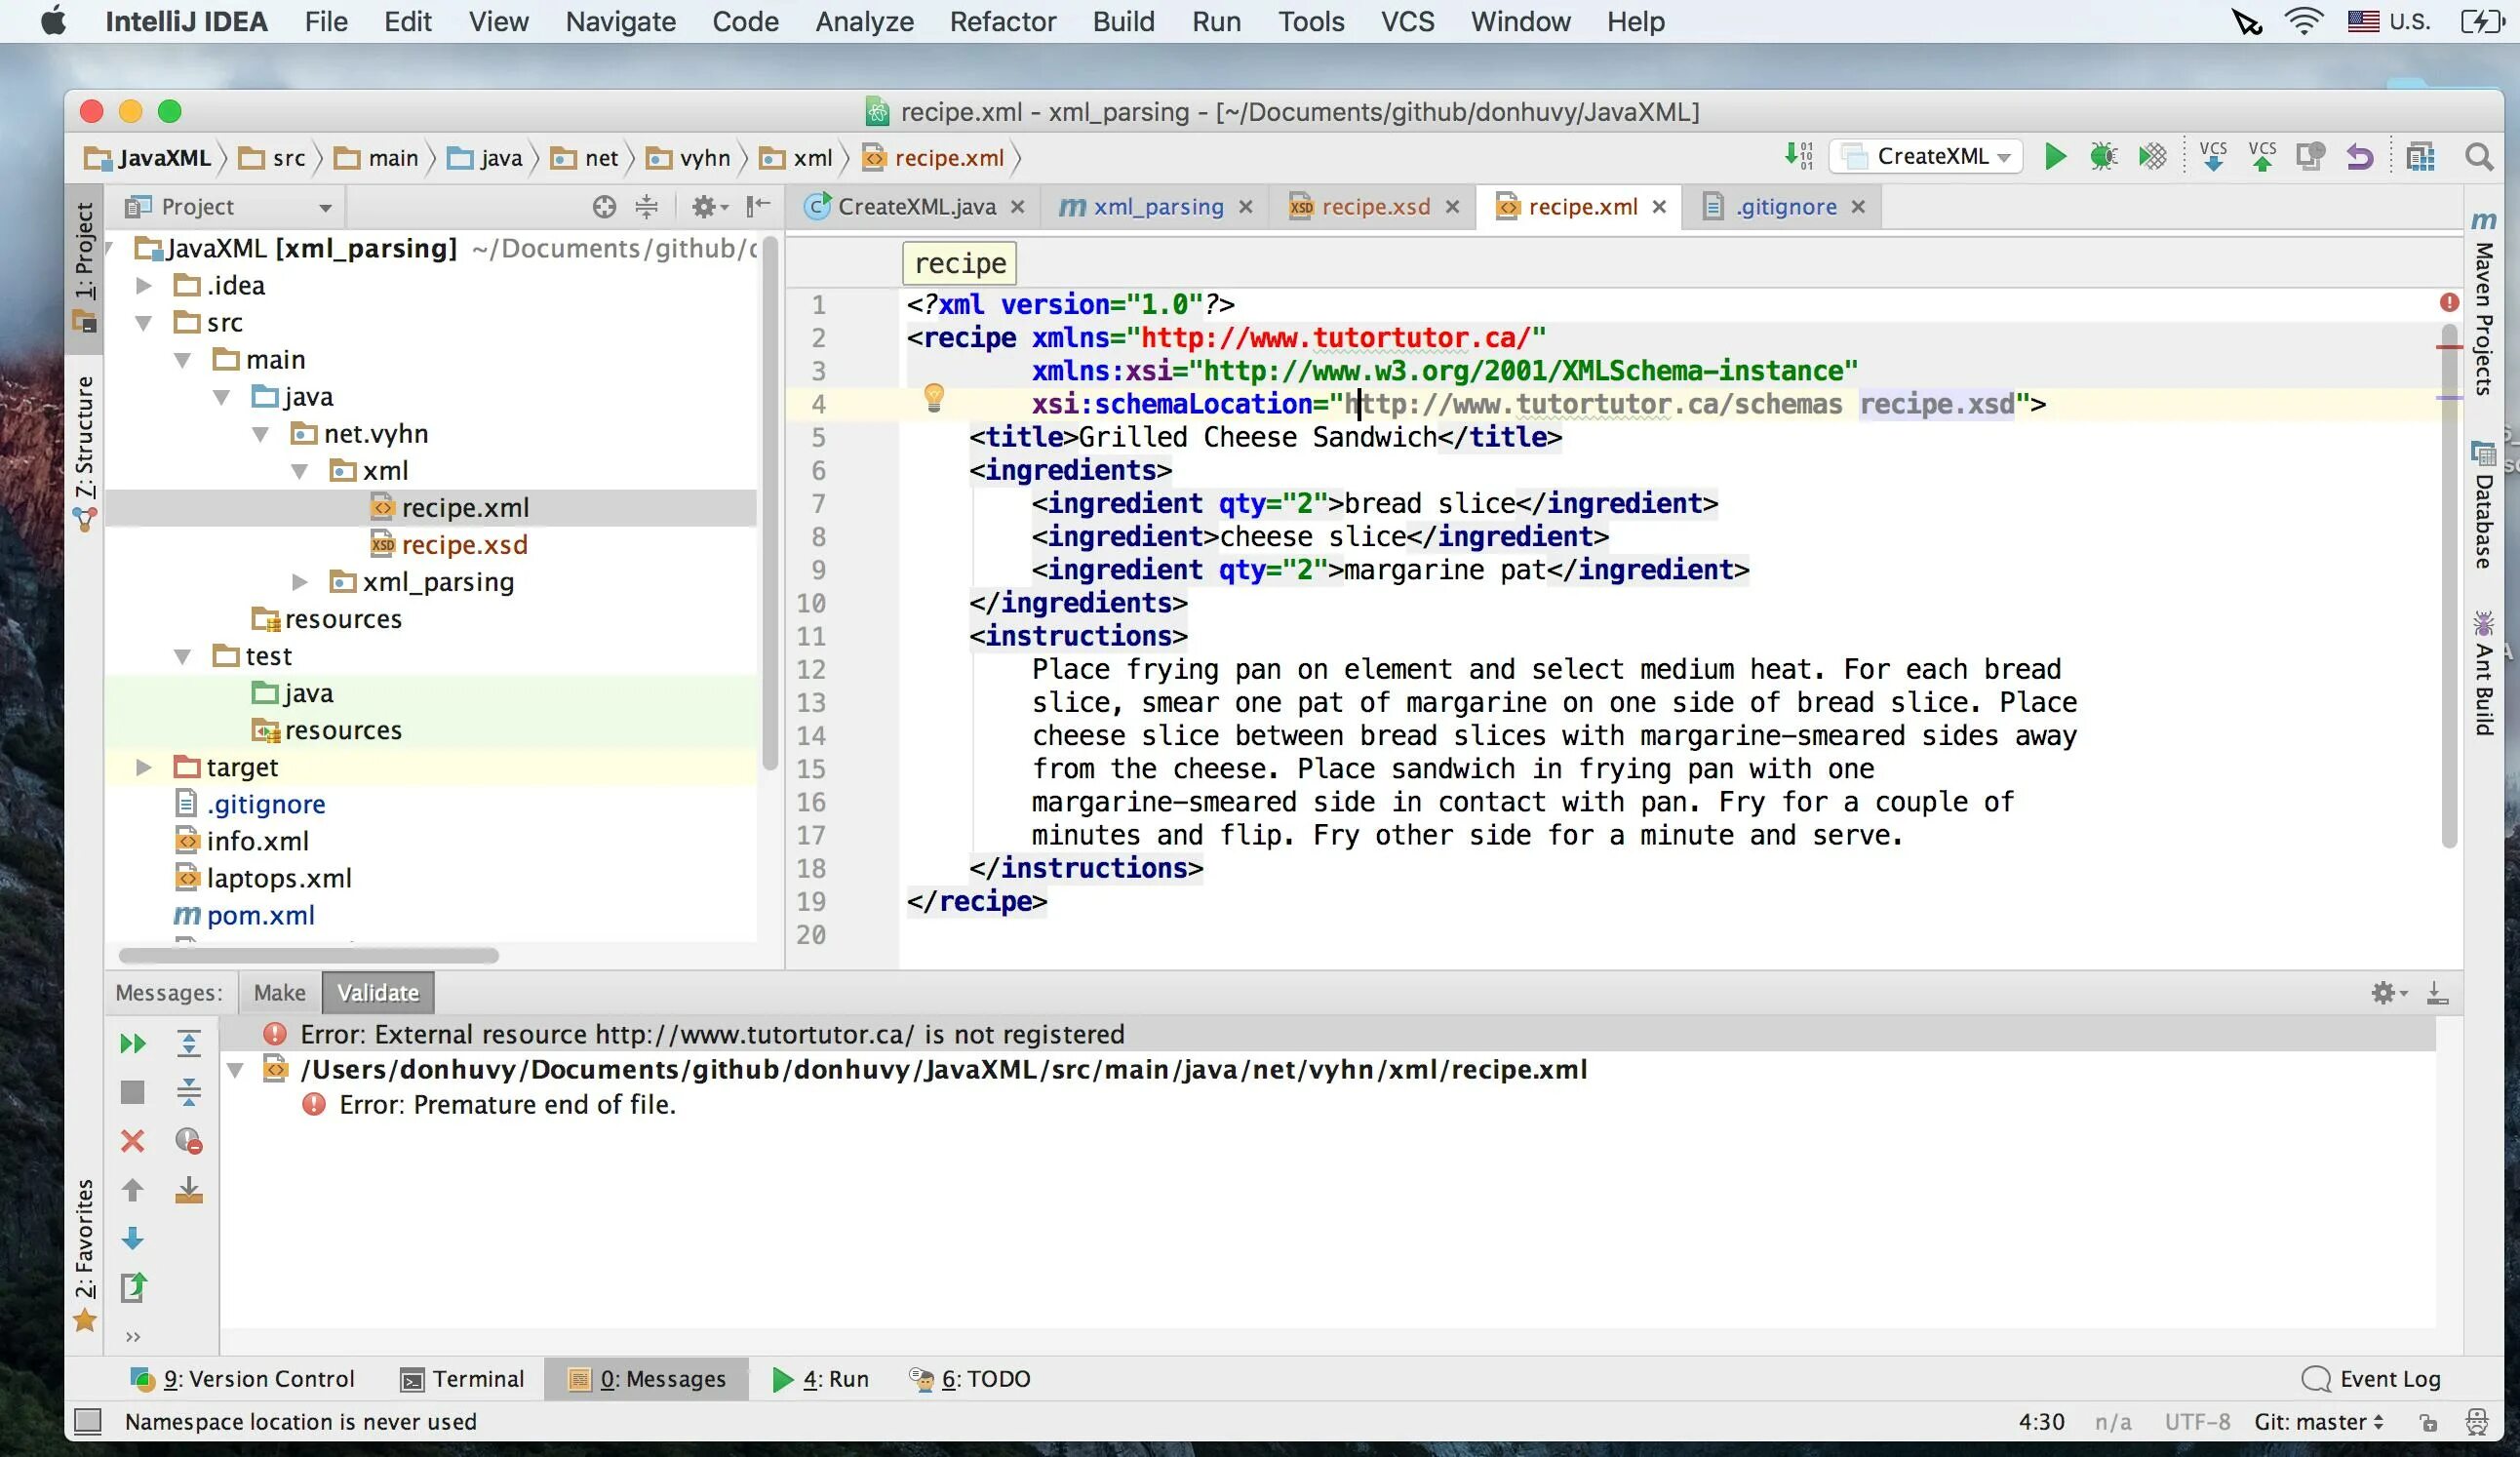Expand the target folder

(x=144, y=767)
